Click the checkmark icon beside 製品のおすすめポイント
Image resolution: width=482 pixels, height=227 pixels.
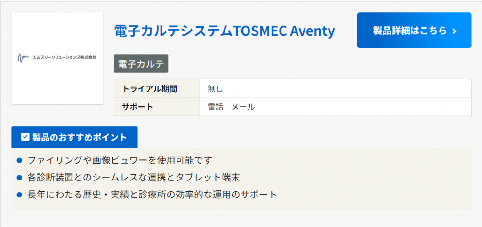point(25,137)
